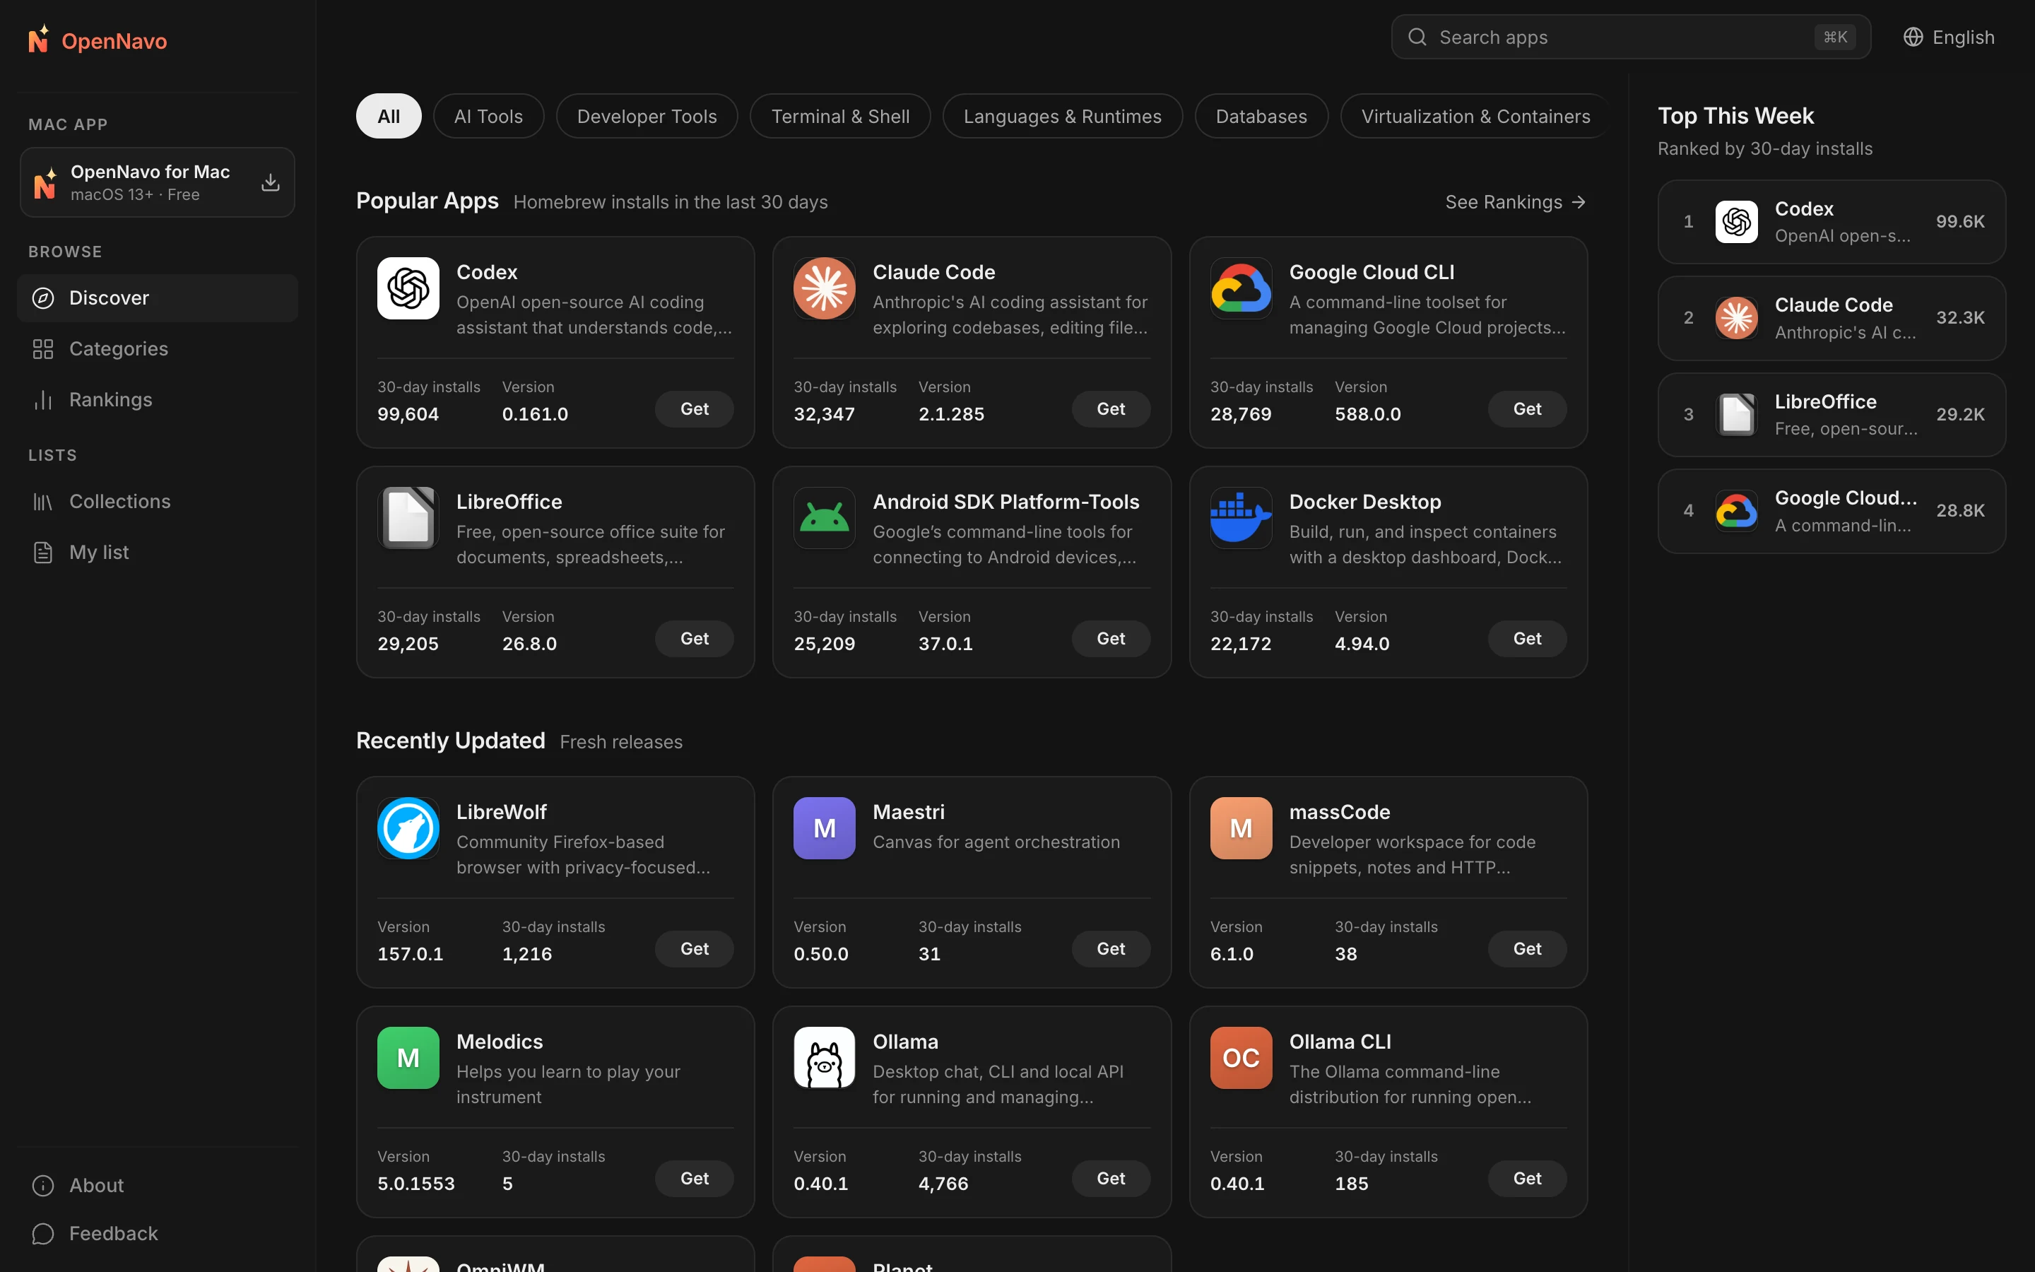This screenshot has width=2035, height=1272.
Task: Click the Maestri purple M icon
Action: pyautogui.click(x=824, y=829)
